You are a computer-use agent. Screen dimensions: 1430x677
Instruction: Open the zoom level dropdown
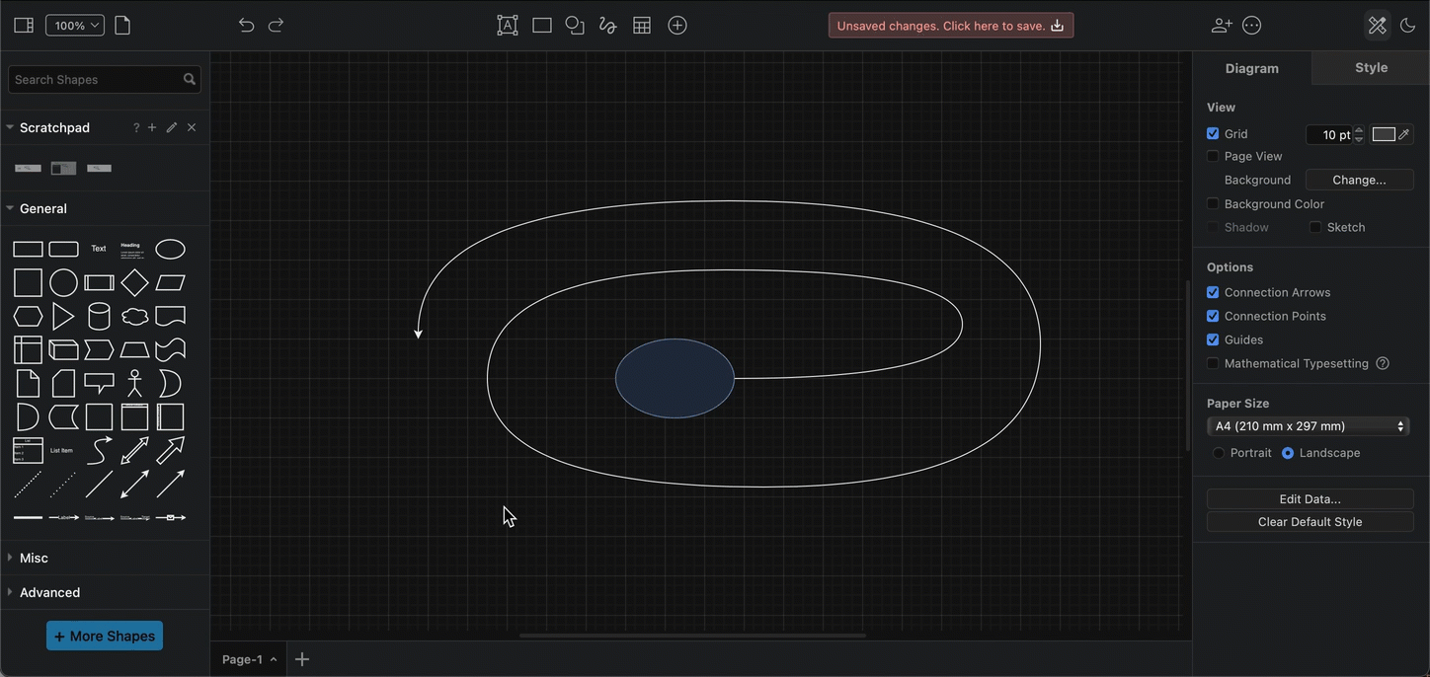74,25
